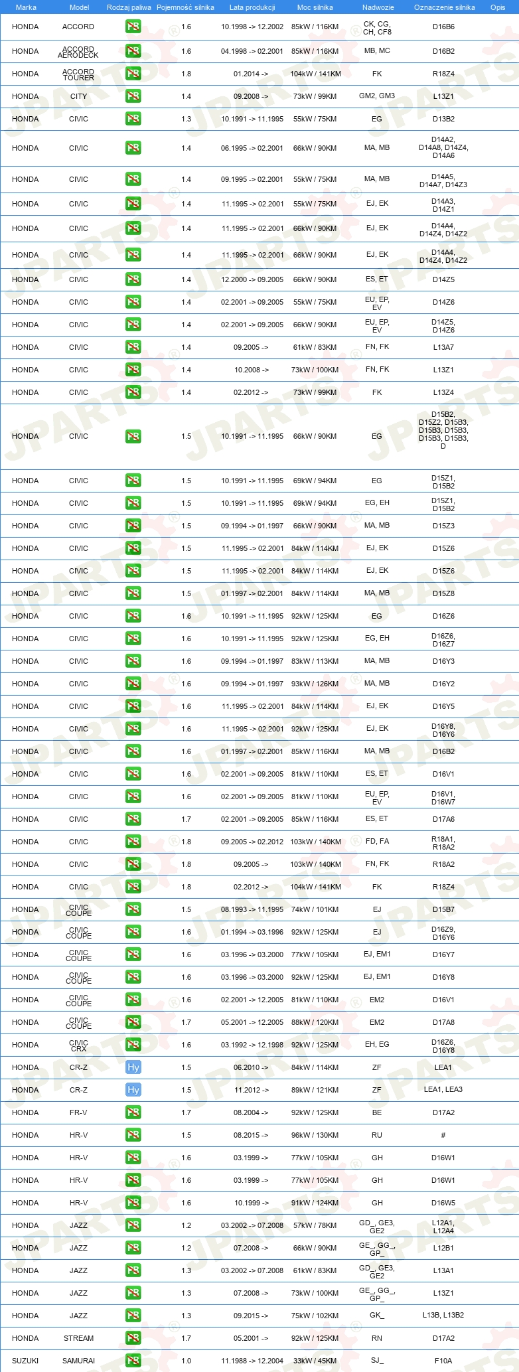Click the fuel icon in the HONDA CITY row
The width and height of the screenshot is (519, 1372).
coord(133,96)
